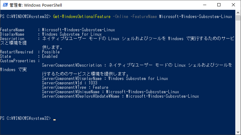241x135 pixels.
Task: Click the bottom PS C:\WINDOWS\system32 prompt
Action: tap(25, 118)
